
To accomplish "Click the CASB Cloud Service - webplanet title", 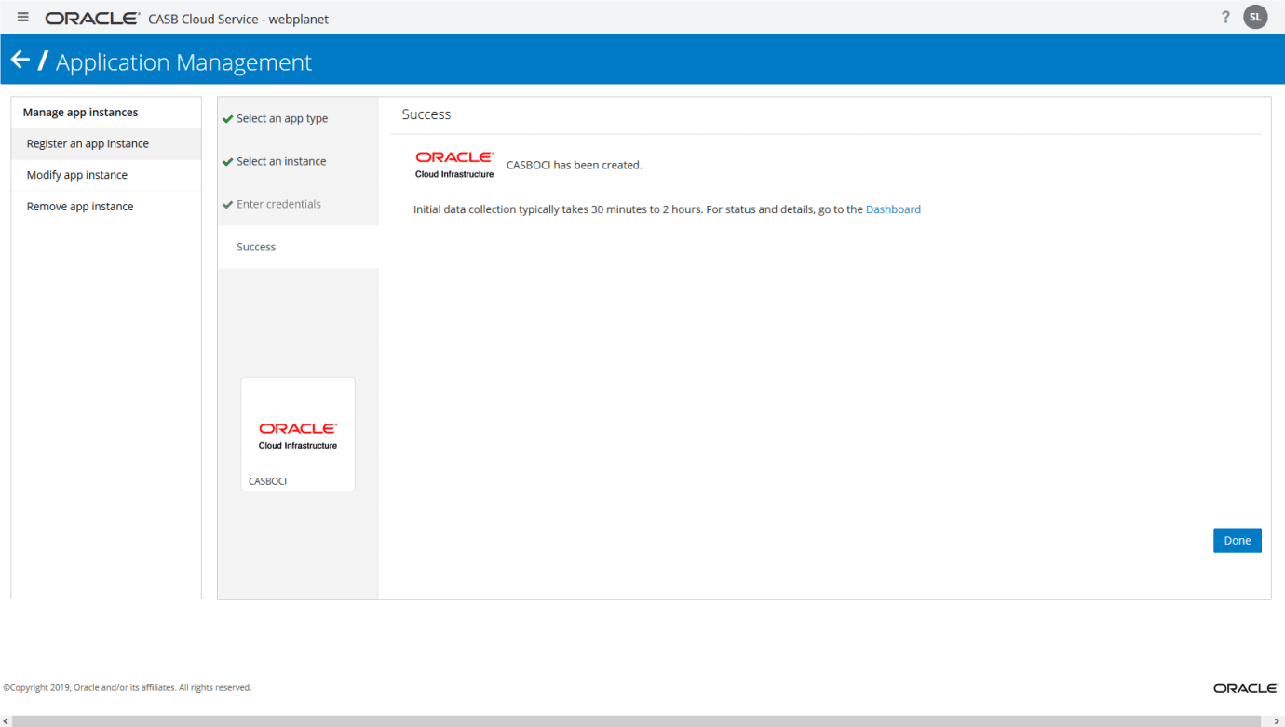I will [238, 19].
